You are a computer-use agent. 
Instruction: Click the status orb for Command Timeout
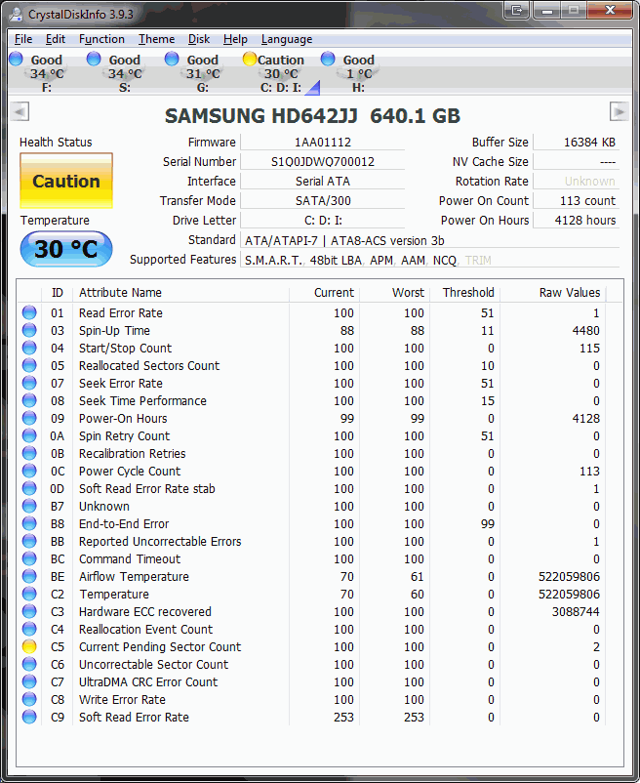[29, 558]
